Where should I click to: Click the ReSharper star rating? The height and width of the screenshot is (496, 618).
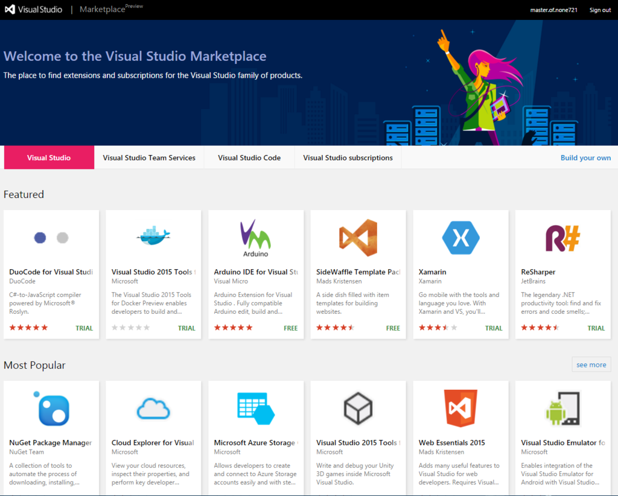540,328
